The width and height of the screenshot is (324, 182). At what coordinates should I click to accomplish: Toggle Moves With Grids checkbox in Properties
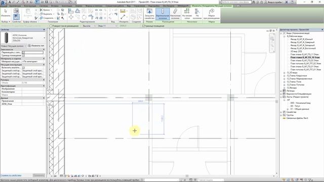tap(23, 53)
